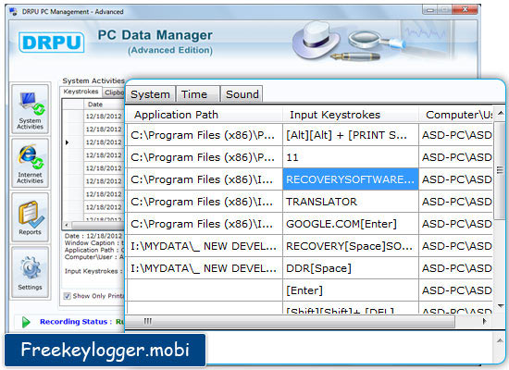
Task: Click the DRPU title bar app icon
Action: click(x=13, y=12)
